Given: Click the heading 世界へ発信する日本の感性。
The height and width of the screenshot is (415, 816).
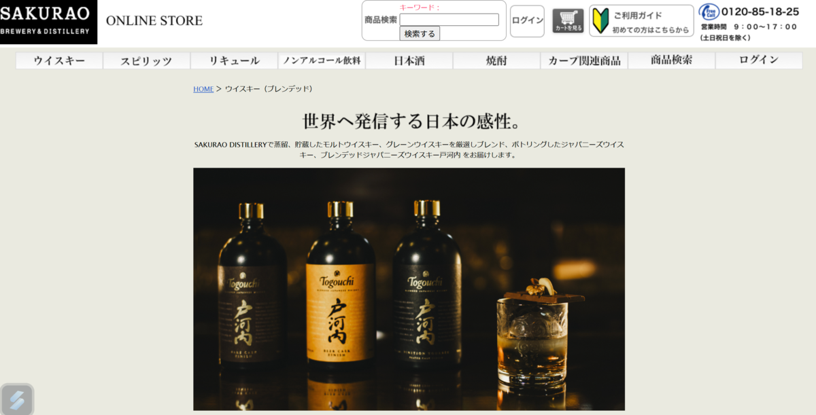Looking at the screenshot, I should pos(413,122).
